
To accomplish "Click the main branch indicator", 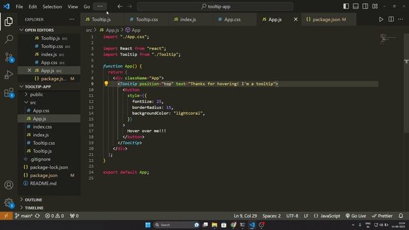I will point(24,216).
